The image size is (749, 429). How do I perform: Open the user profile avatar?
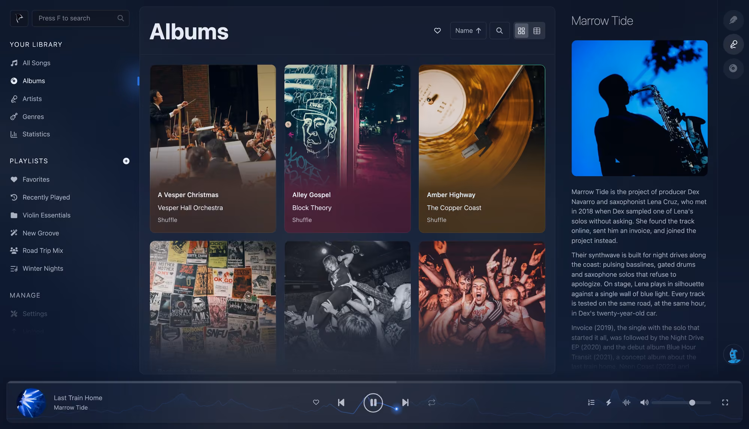click(x=733, y=354)
